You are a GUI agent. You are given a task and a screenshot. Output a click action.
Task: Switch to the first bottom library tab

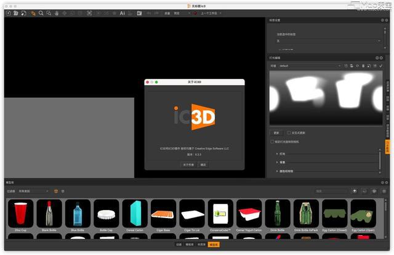(x=179, y=245)
